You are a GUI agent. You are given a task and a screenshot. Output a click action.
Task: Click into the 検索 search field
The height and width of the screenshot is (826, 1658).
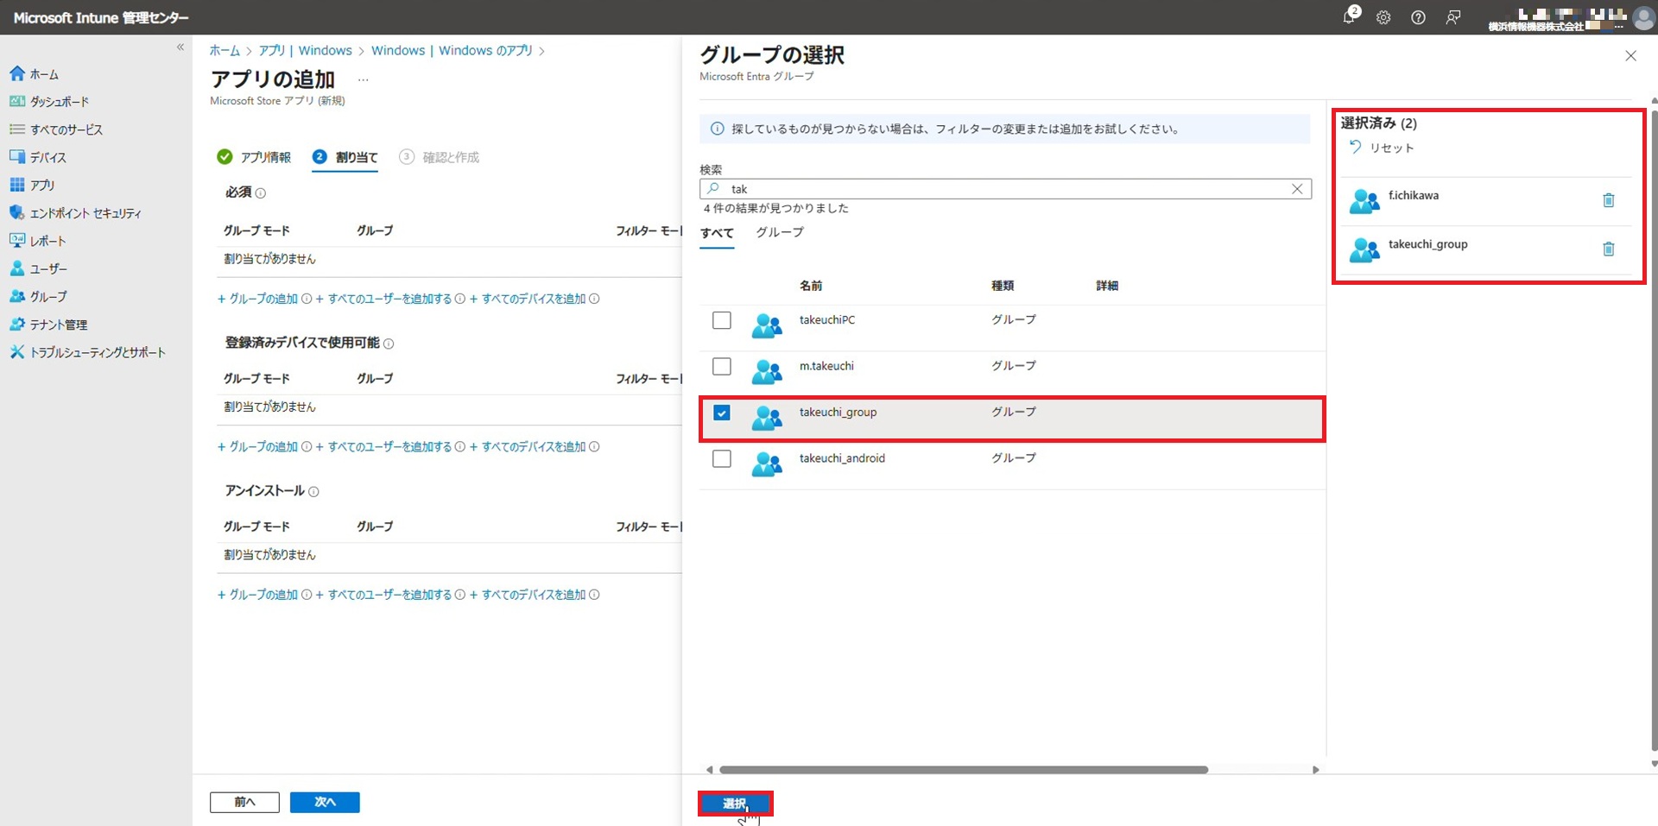(1002, 189)
